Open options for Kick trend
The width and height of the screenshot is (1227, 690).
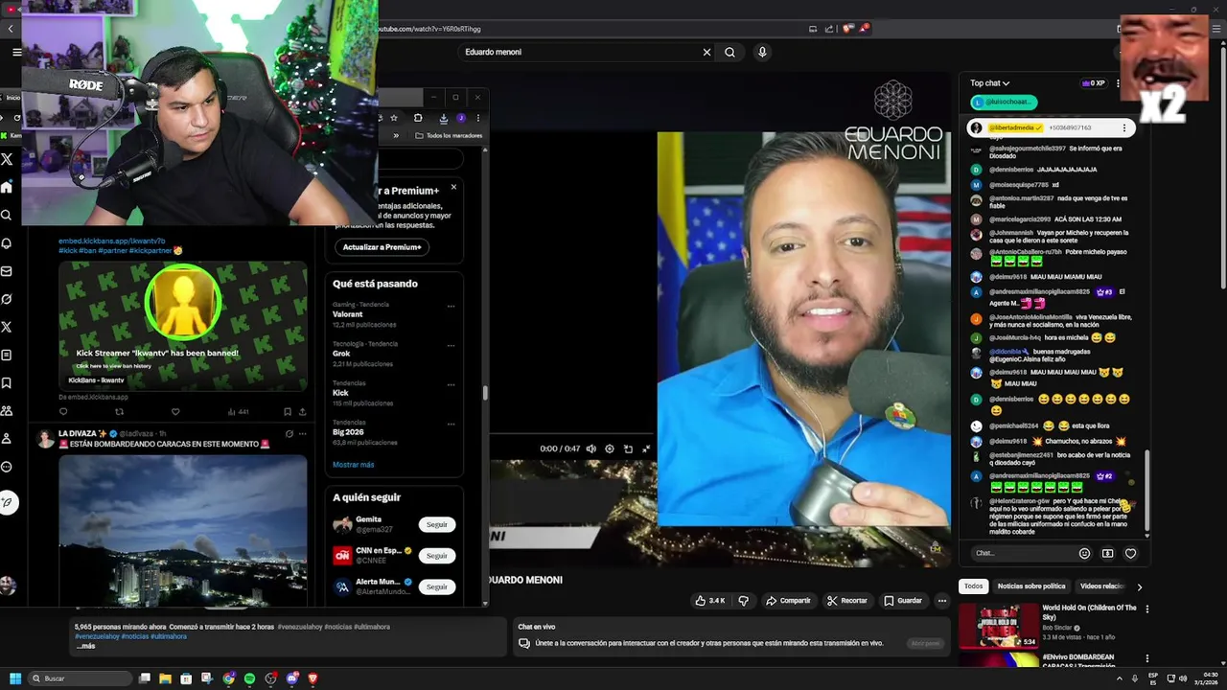click(x=451, y=385)
